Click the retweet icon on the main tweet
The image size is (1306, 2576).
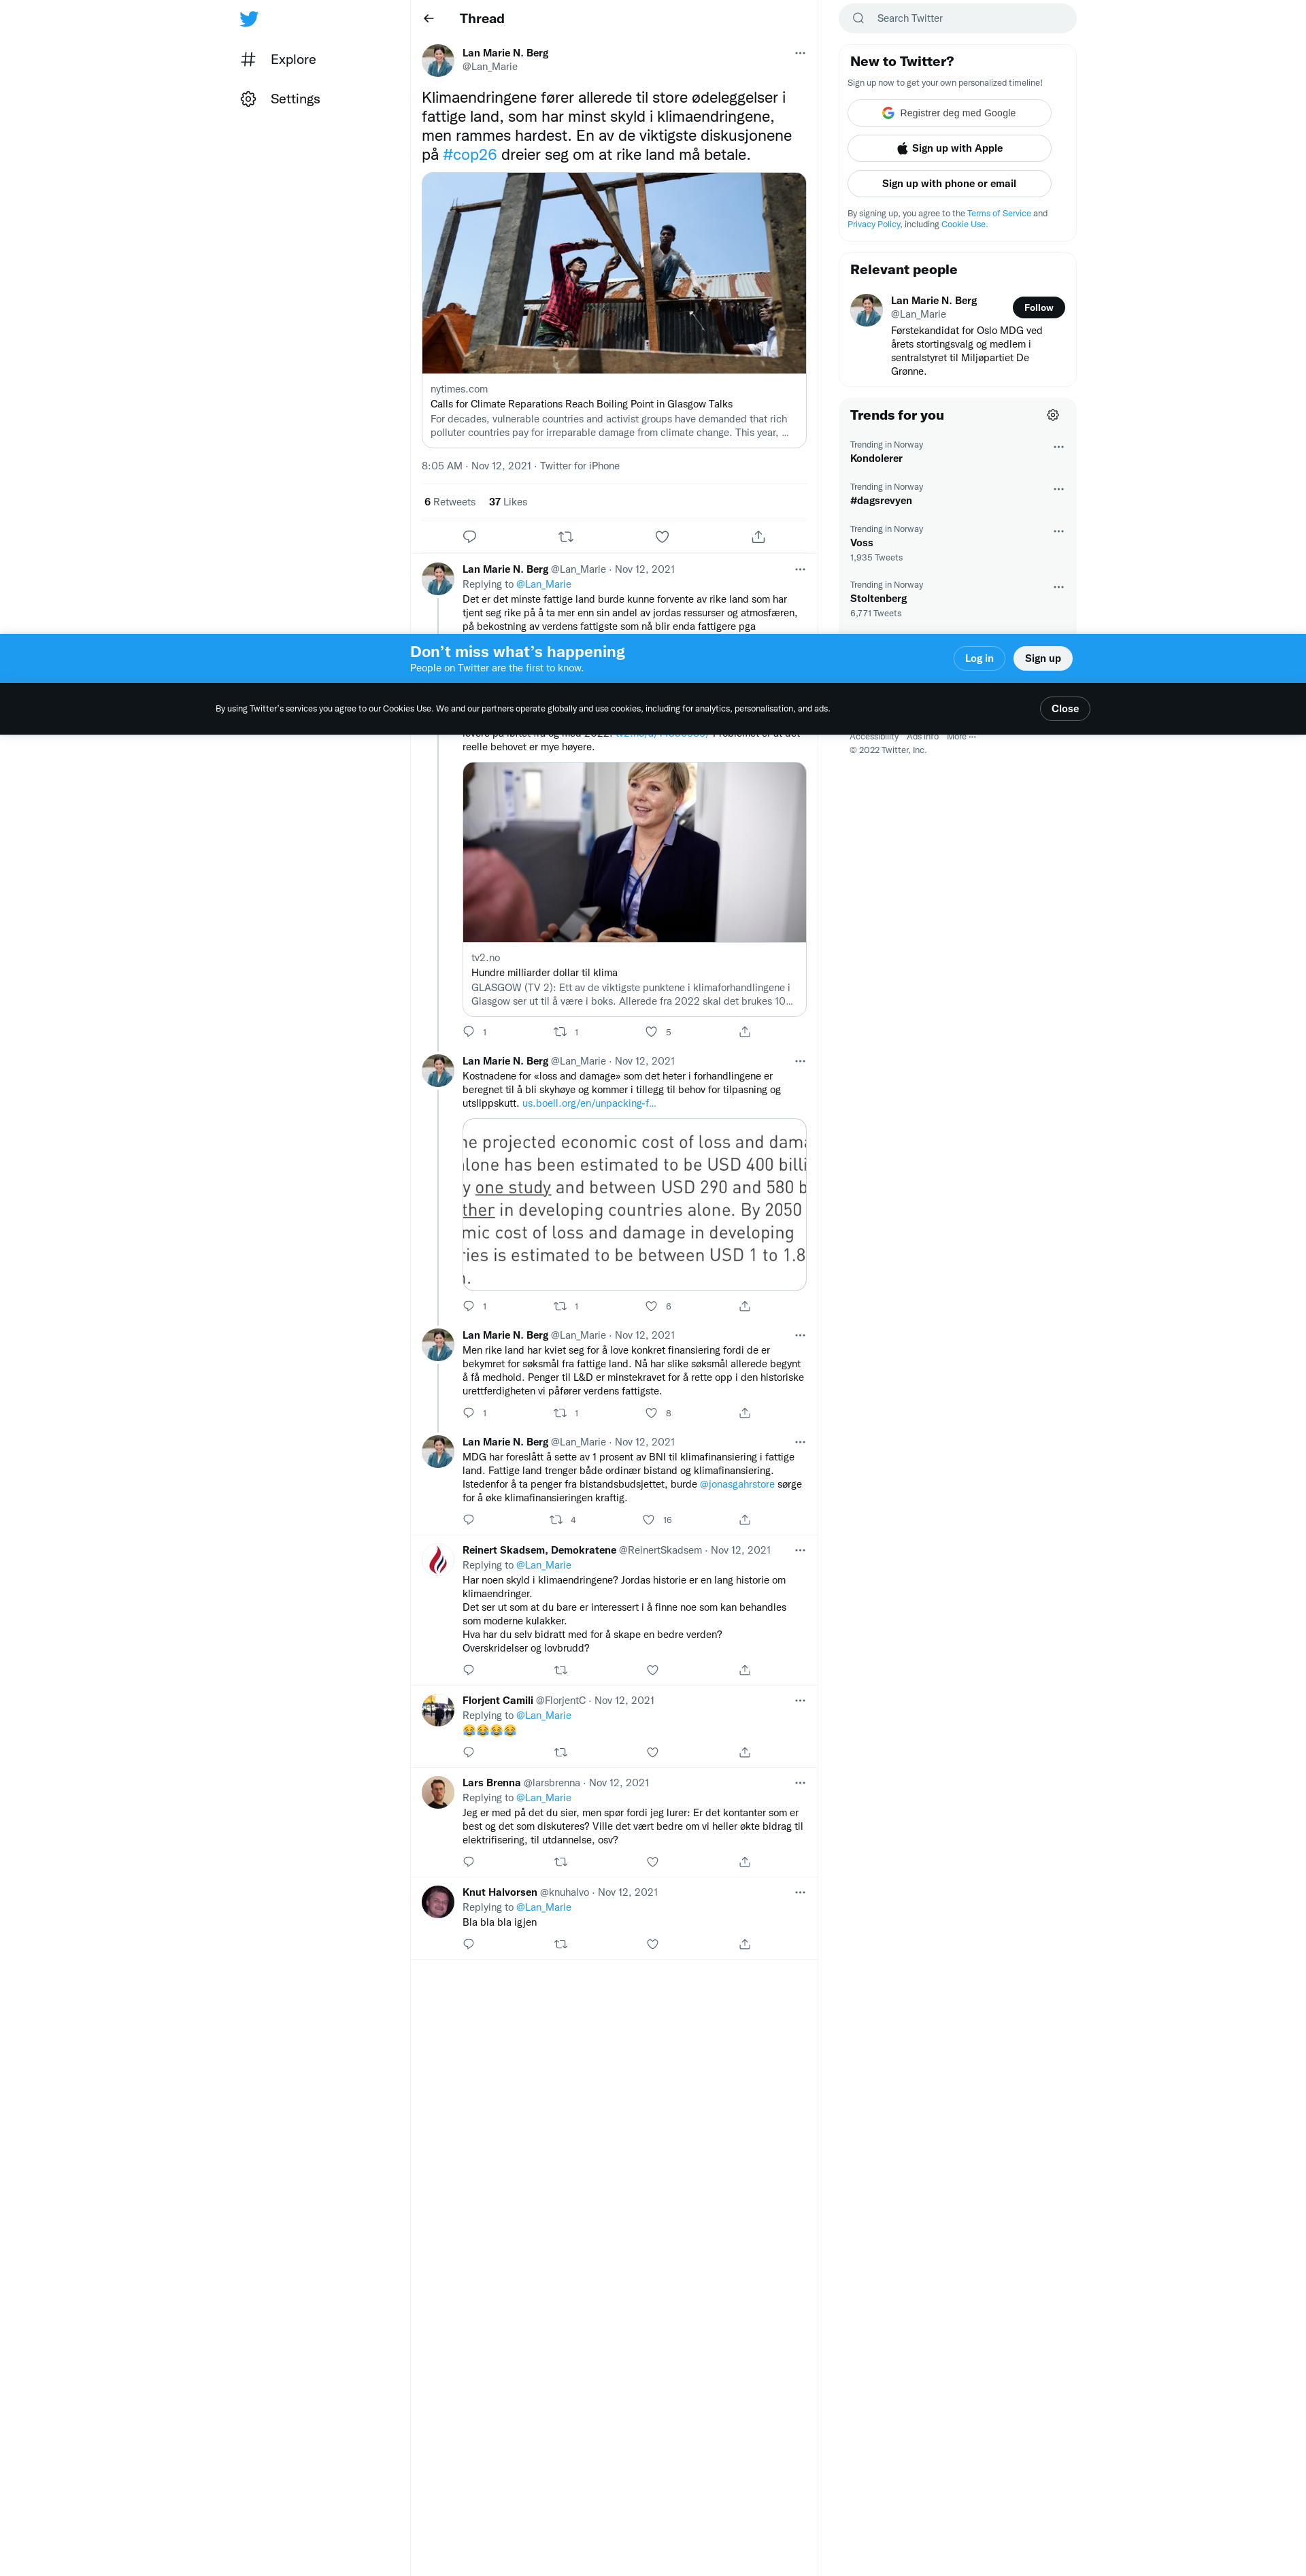(566, 537)
